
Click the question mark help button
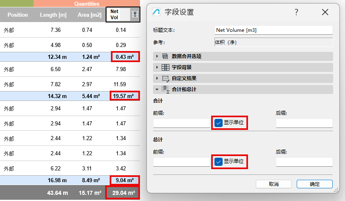click(x=296, y=12)
